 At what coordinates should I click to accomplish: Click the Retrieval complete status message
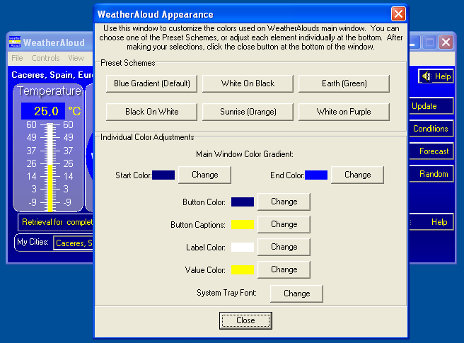[55, 222]
